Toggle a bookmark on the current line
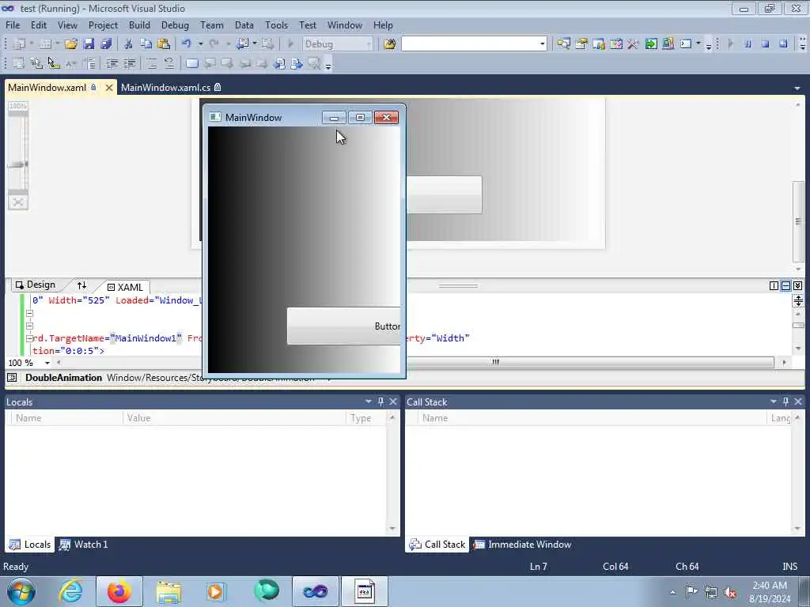This screenshot has width=810, height=607. (191, 63)
